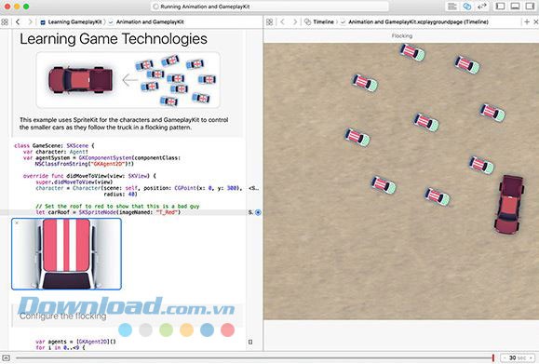Image resolution: width=539 pixels, height=364 pixels.
Task: Click super.didMoveToView(view) line
Action: coord(74,182)
